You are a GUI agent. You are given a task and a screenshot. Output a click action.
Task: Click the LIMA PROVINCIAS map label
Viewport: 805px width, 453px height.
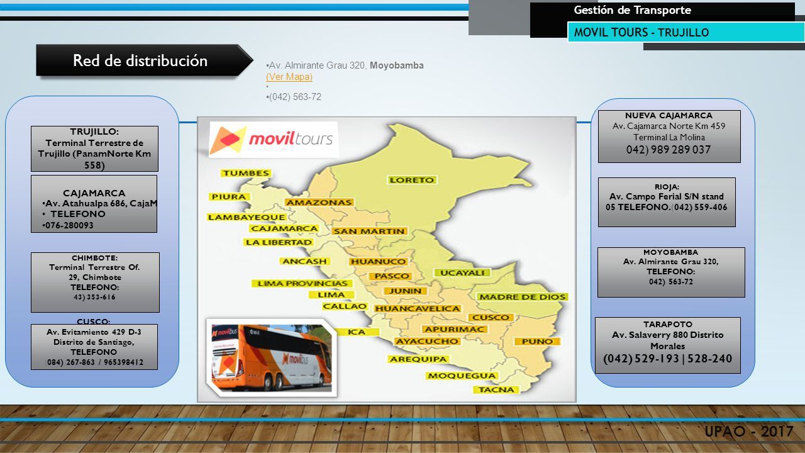303,284
